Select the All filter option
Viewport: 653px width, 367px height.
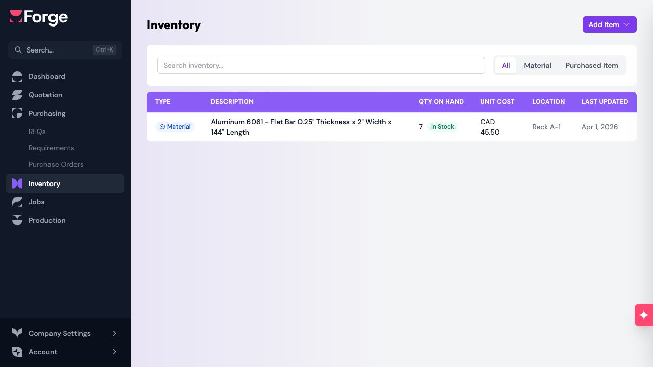click(x=506, y=65)
